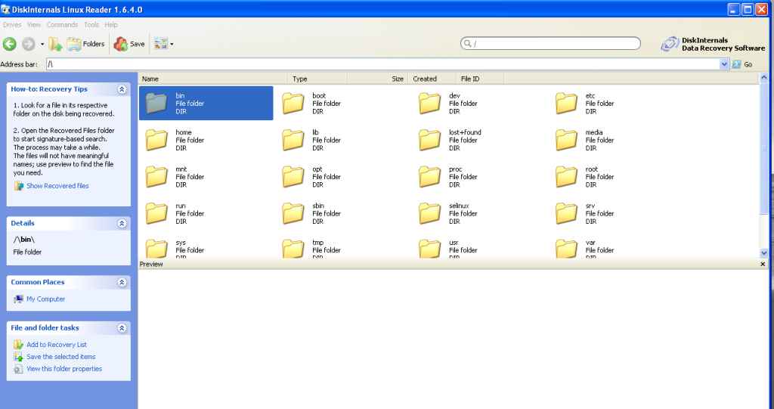The height and width of the screenshot is (409, 774).
Task: Select the usr folder icon
Action: coord(430,249)
